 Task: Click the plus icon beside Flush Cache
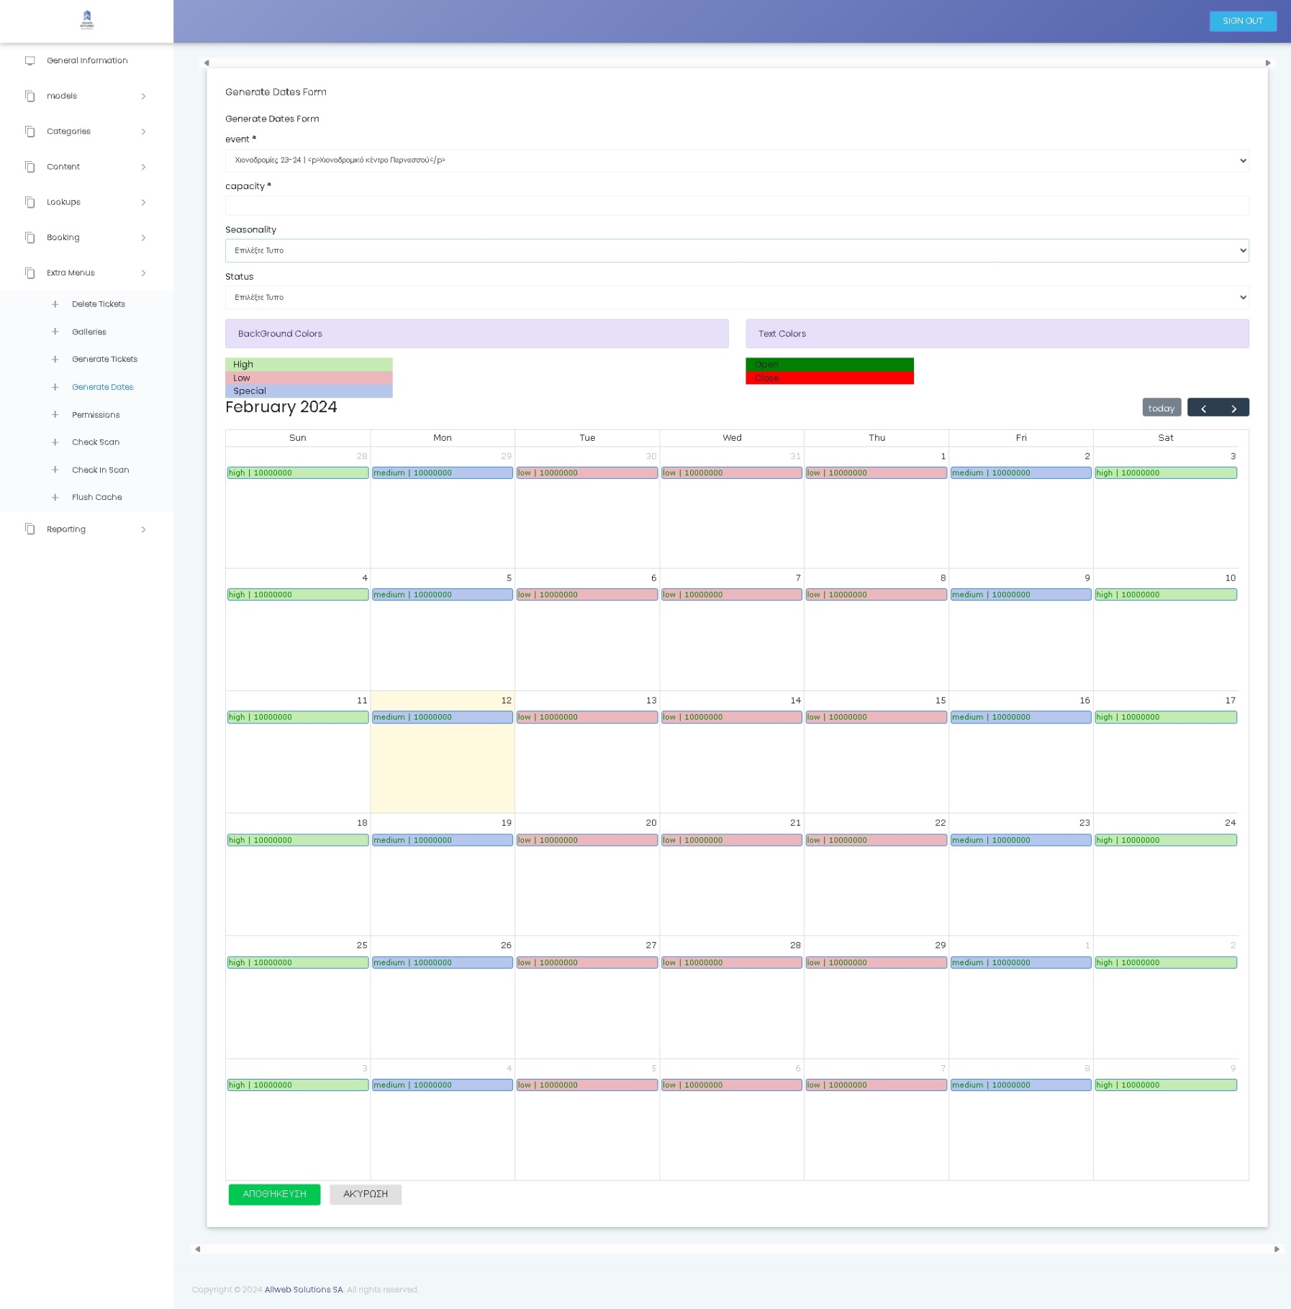point(55,497)
